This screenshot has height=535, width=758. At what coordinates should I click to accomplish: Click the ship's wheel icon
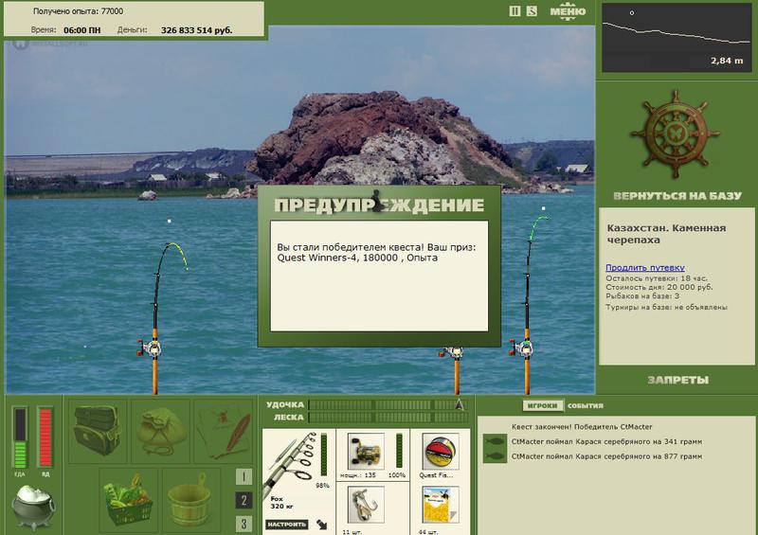click(676, 134)
